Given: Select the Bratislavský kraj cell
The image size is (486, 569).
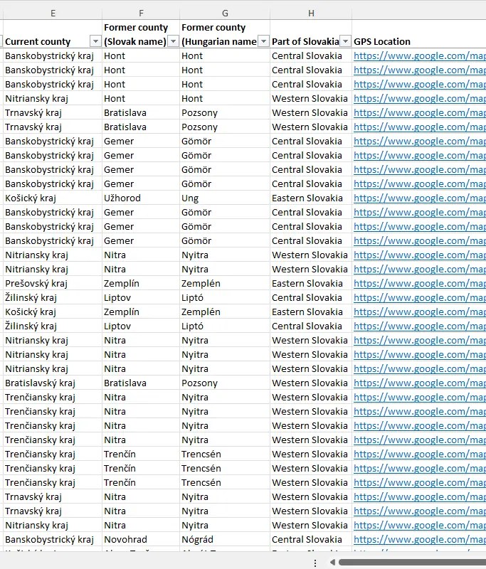Looking at the screenshot, I should tap(40, 383).
